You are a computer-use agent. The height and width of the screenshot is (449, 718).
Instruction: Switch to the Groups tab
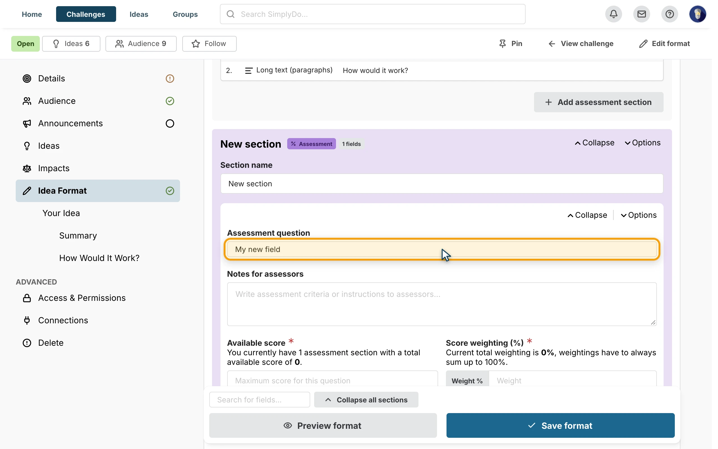(185, 14)
